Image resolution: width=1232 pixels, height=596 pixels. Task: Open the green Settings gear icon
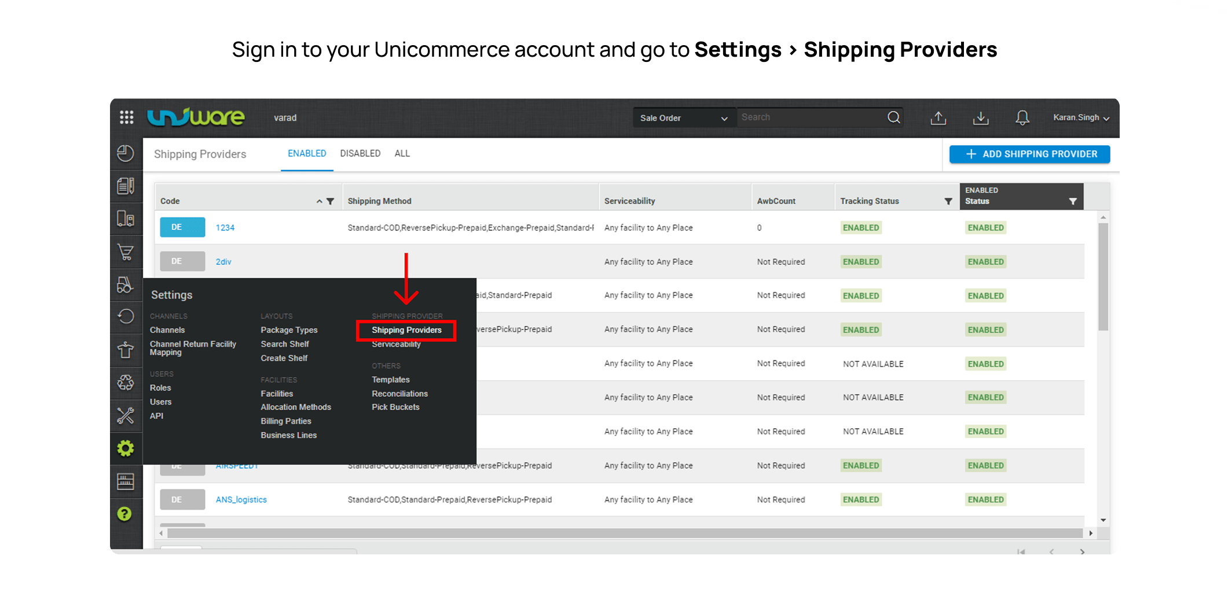[x=126, y=448]
